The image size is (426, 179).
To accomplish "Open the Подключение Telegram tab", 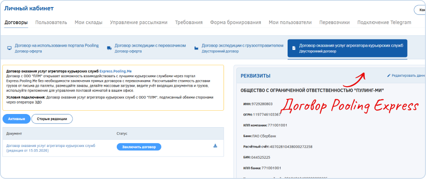I will coord(384,22).
